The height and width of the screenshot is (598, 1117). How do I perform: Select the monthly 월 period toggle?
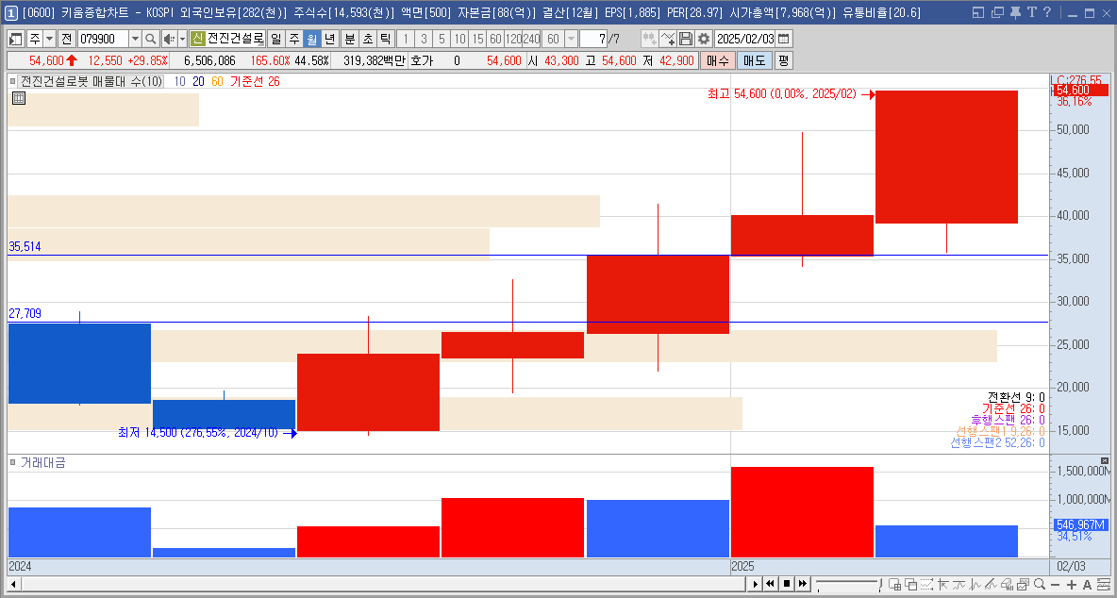311,40
